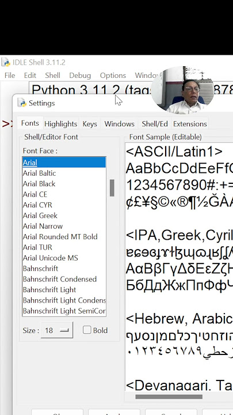Select Bahnschrift Condensed font
The image size is (233, 415).
tap(64, 279)
